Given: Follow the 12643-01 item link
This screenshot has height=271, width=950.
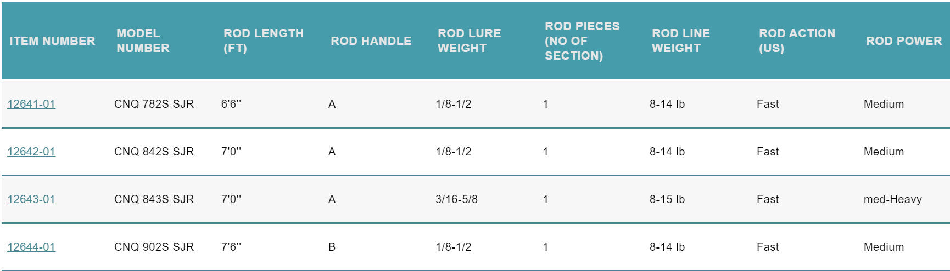Looking at the screenshot, I should pos(31,199).
